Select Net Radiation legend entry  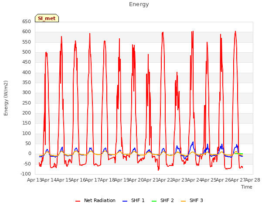coord(95,200)
